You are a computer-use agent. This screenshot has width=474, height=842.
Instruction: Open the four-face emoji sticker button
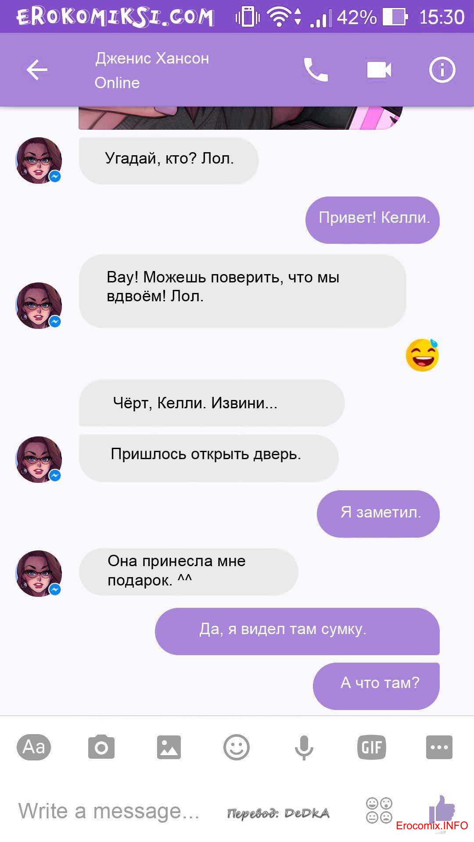379,810
